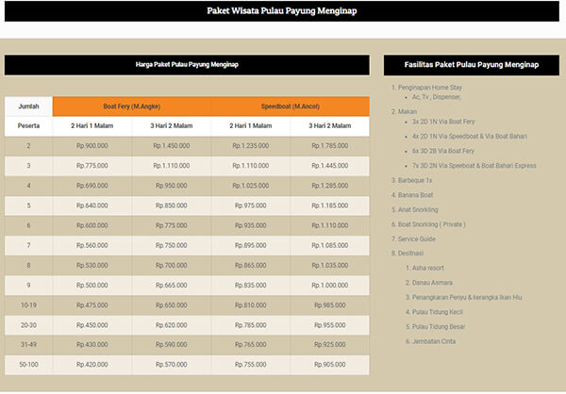The height and width of the screenshot is (394, 566).
Task: Click the 'Paket Wisata Pulau Payung Menginap' title banner
Action: [x=281, y=10]
